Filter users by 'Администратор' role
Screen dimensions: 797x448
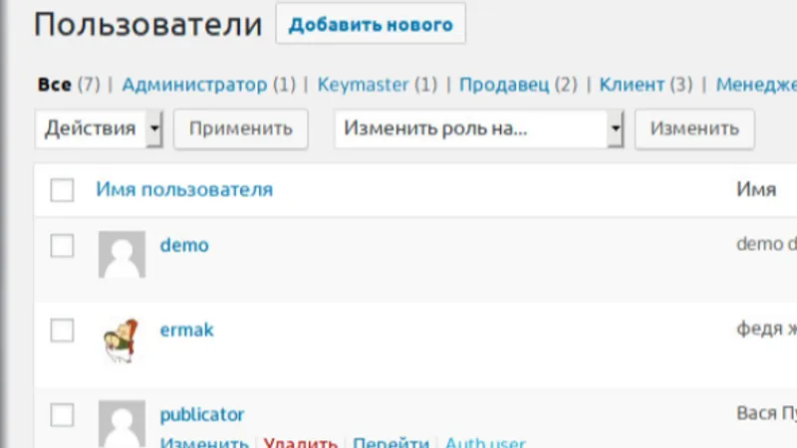pos(194,85)
